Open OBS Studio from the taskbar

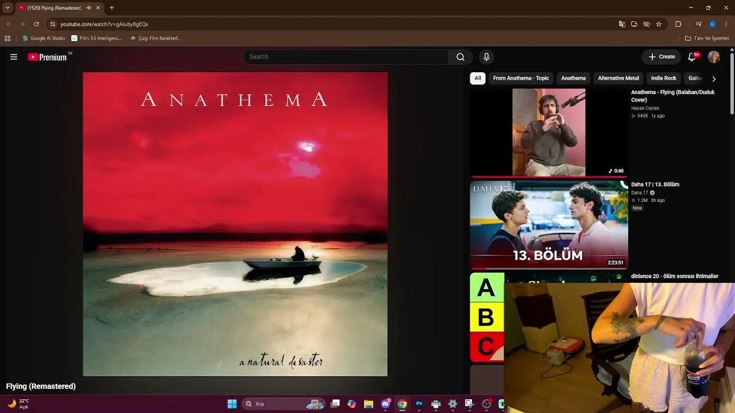click(x=486, y=404)
